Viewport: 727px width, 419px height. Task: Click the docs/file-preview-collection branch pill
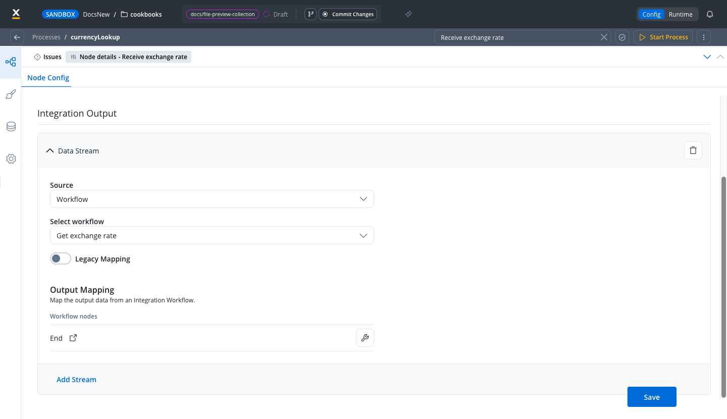(223, 14)
